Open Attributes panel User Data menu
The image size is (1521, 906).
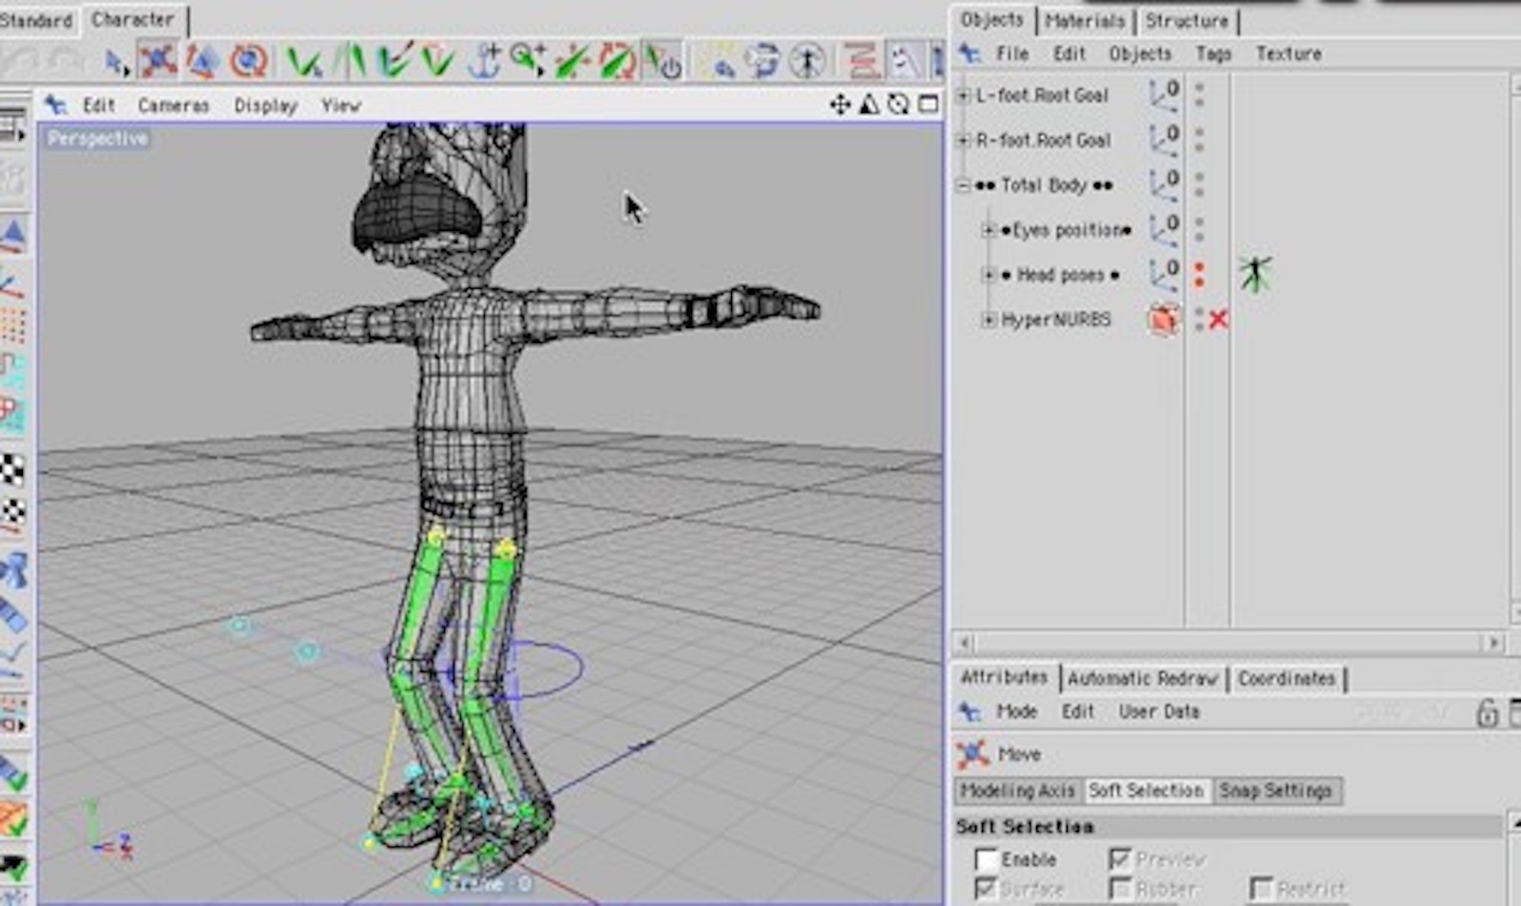(x=1159, y=711)
